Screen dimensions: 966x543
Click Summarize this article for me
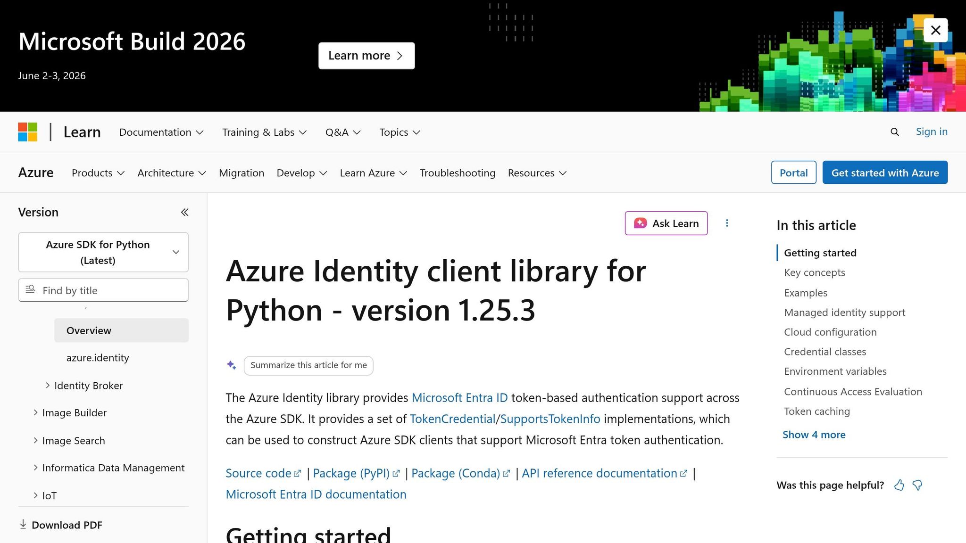308,366
